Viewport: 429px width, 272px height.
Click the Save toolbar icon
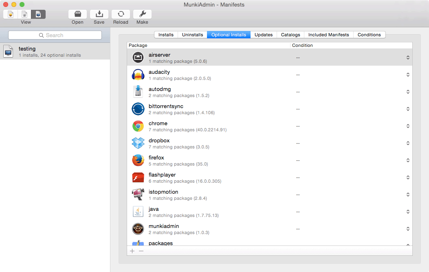[x=99, y=14]
